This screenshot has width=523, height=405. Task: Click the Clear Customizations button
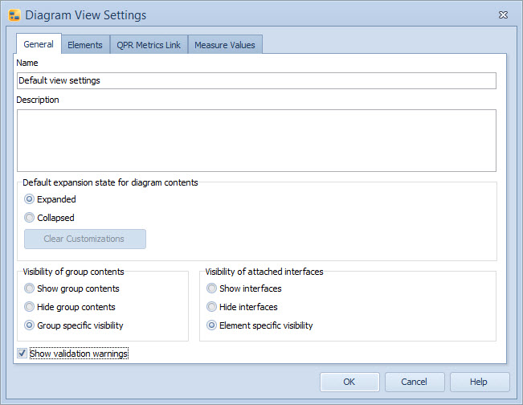pyautogui.click(x=85, y=239)
